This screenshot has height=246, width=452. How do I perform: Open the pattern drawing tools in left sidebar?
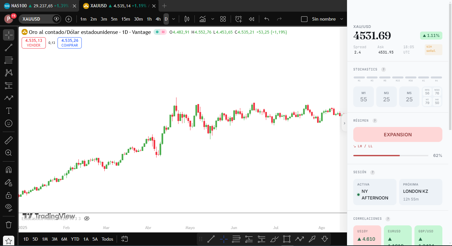(9, 72)
